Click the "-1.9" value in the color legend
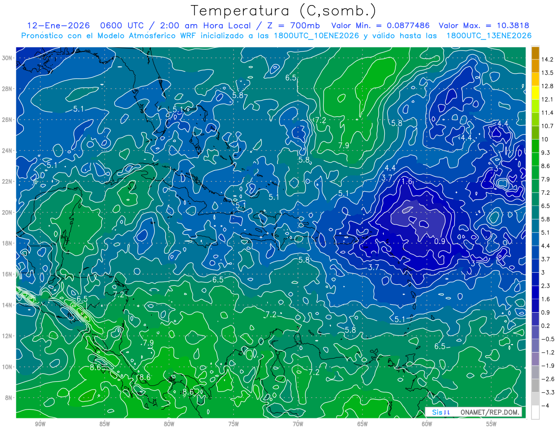This screenshot has height=430, width=557. (547, 366)
